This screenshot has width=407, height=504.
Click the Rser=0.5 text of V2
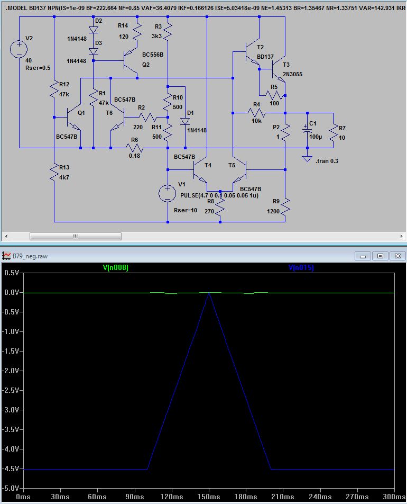(x=38, y=68)
